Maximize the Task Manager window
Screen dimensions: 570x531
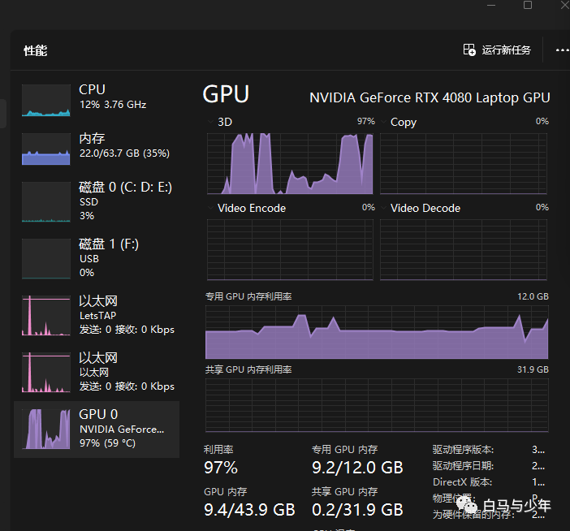click(528, 6)
